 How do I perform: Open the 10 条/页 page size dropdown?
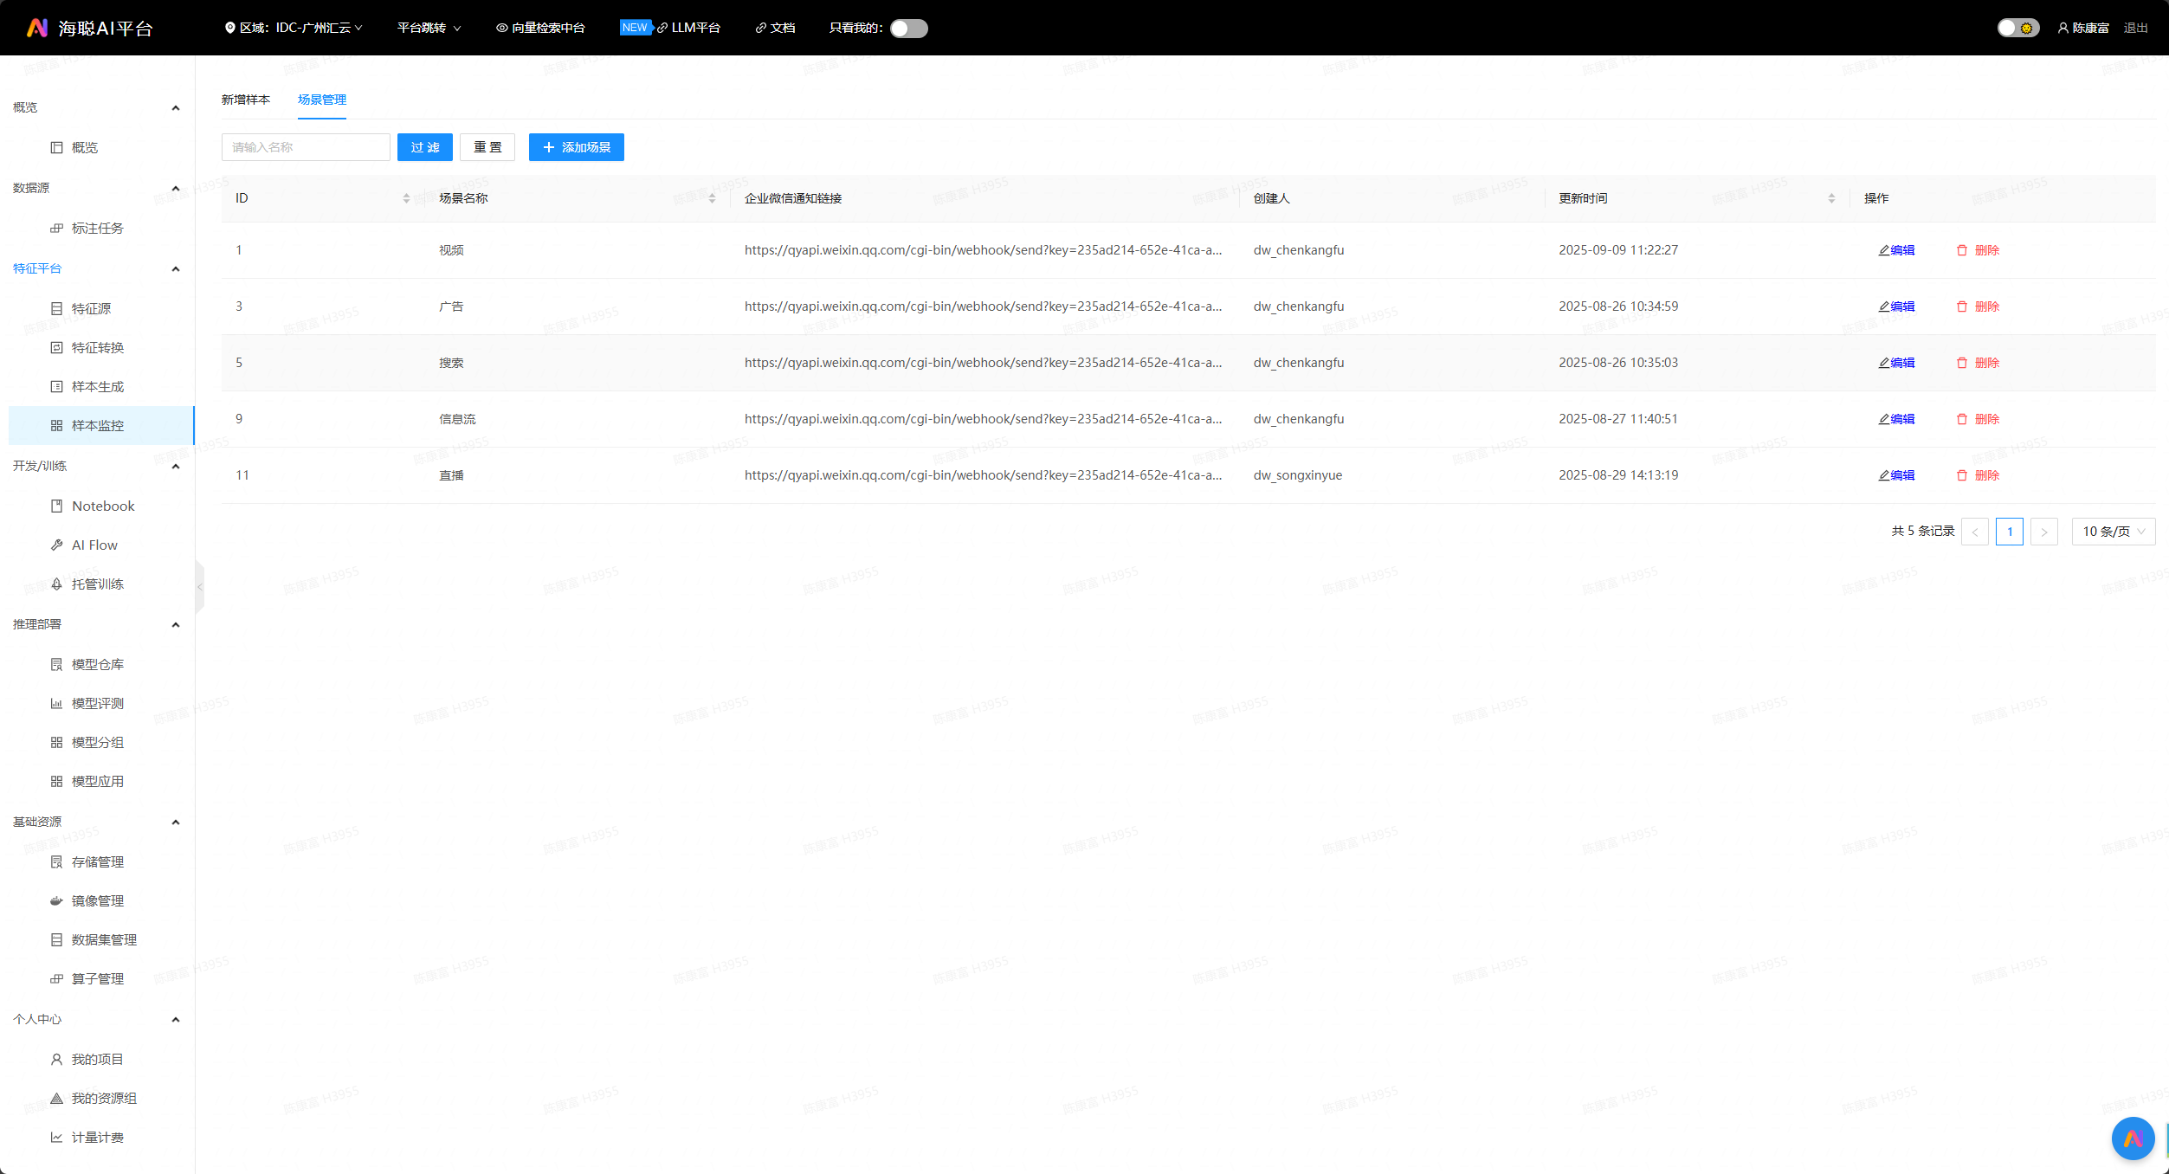[x=2113, y=532]
